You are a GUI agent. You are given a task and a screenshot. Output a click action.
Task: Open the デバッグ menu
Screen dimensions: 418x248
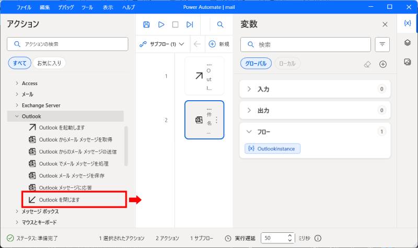pos(66,7)
